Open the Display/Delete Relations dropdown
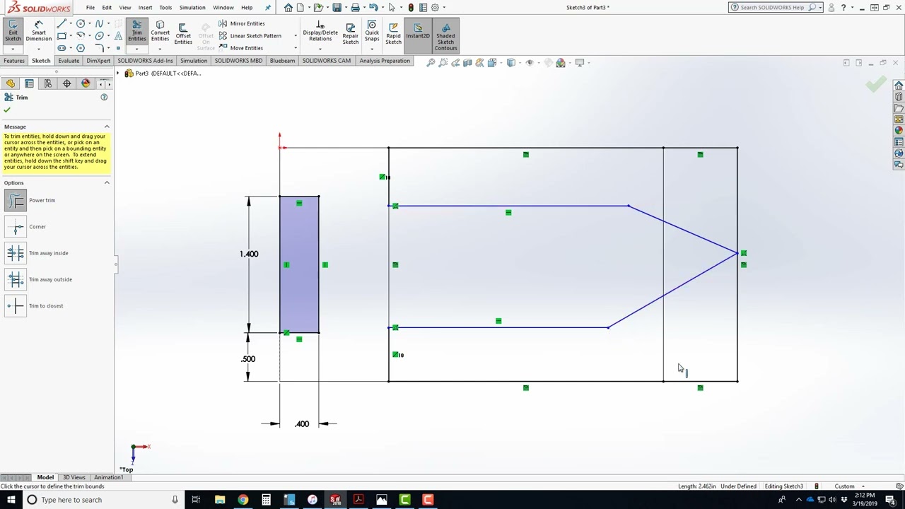Viewport: 905px width, 509px height. pos(320,49)
